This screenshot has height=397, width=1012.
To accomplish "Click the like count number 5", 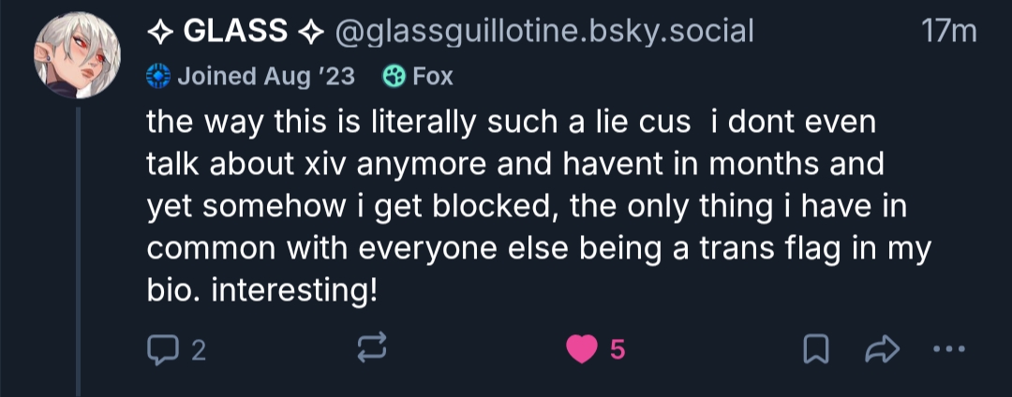I will tap(617, 350).
